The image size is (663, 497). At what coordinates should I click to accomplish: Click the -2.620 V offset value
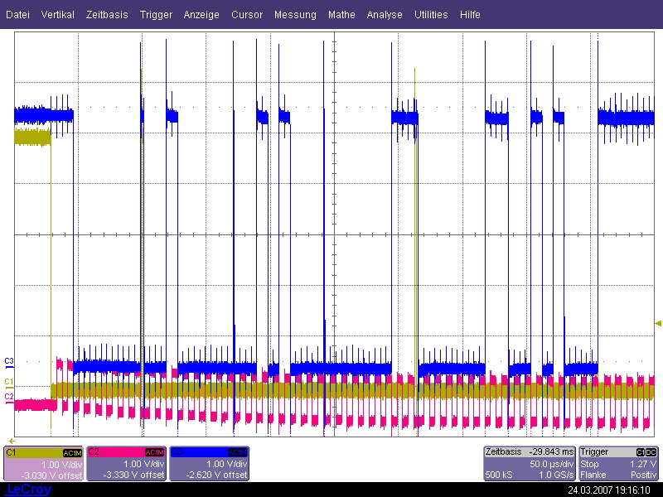216,475
